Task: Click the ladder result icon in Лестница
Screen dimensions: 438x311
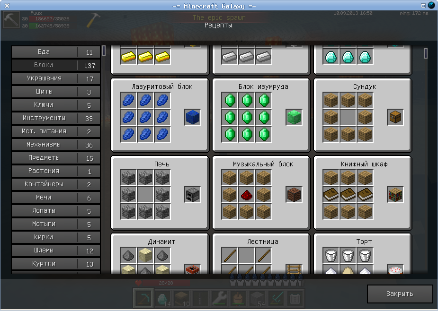Action: point(294,269)
